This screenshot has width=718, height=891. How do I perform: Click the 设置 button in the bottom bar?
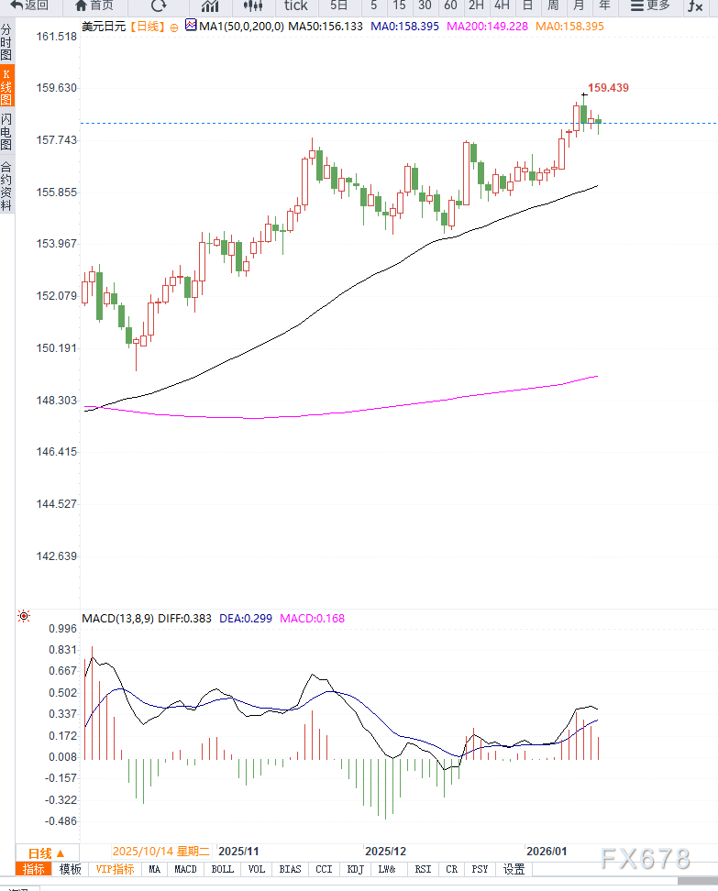(514, 869)
